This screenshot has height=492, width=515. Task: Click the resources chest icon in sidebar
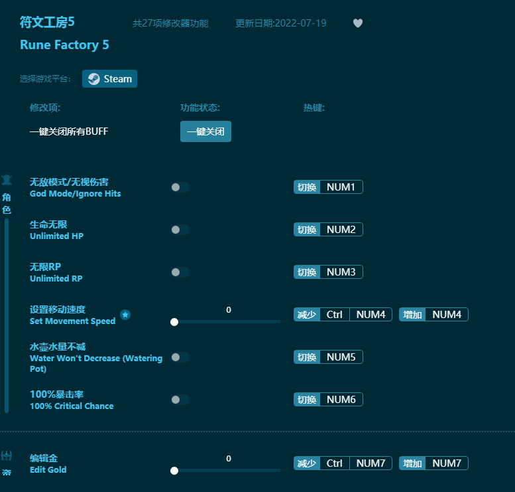point(7,455)
